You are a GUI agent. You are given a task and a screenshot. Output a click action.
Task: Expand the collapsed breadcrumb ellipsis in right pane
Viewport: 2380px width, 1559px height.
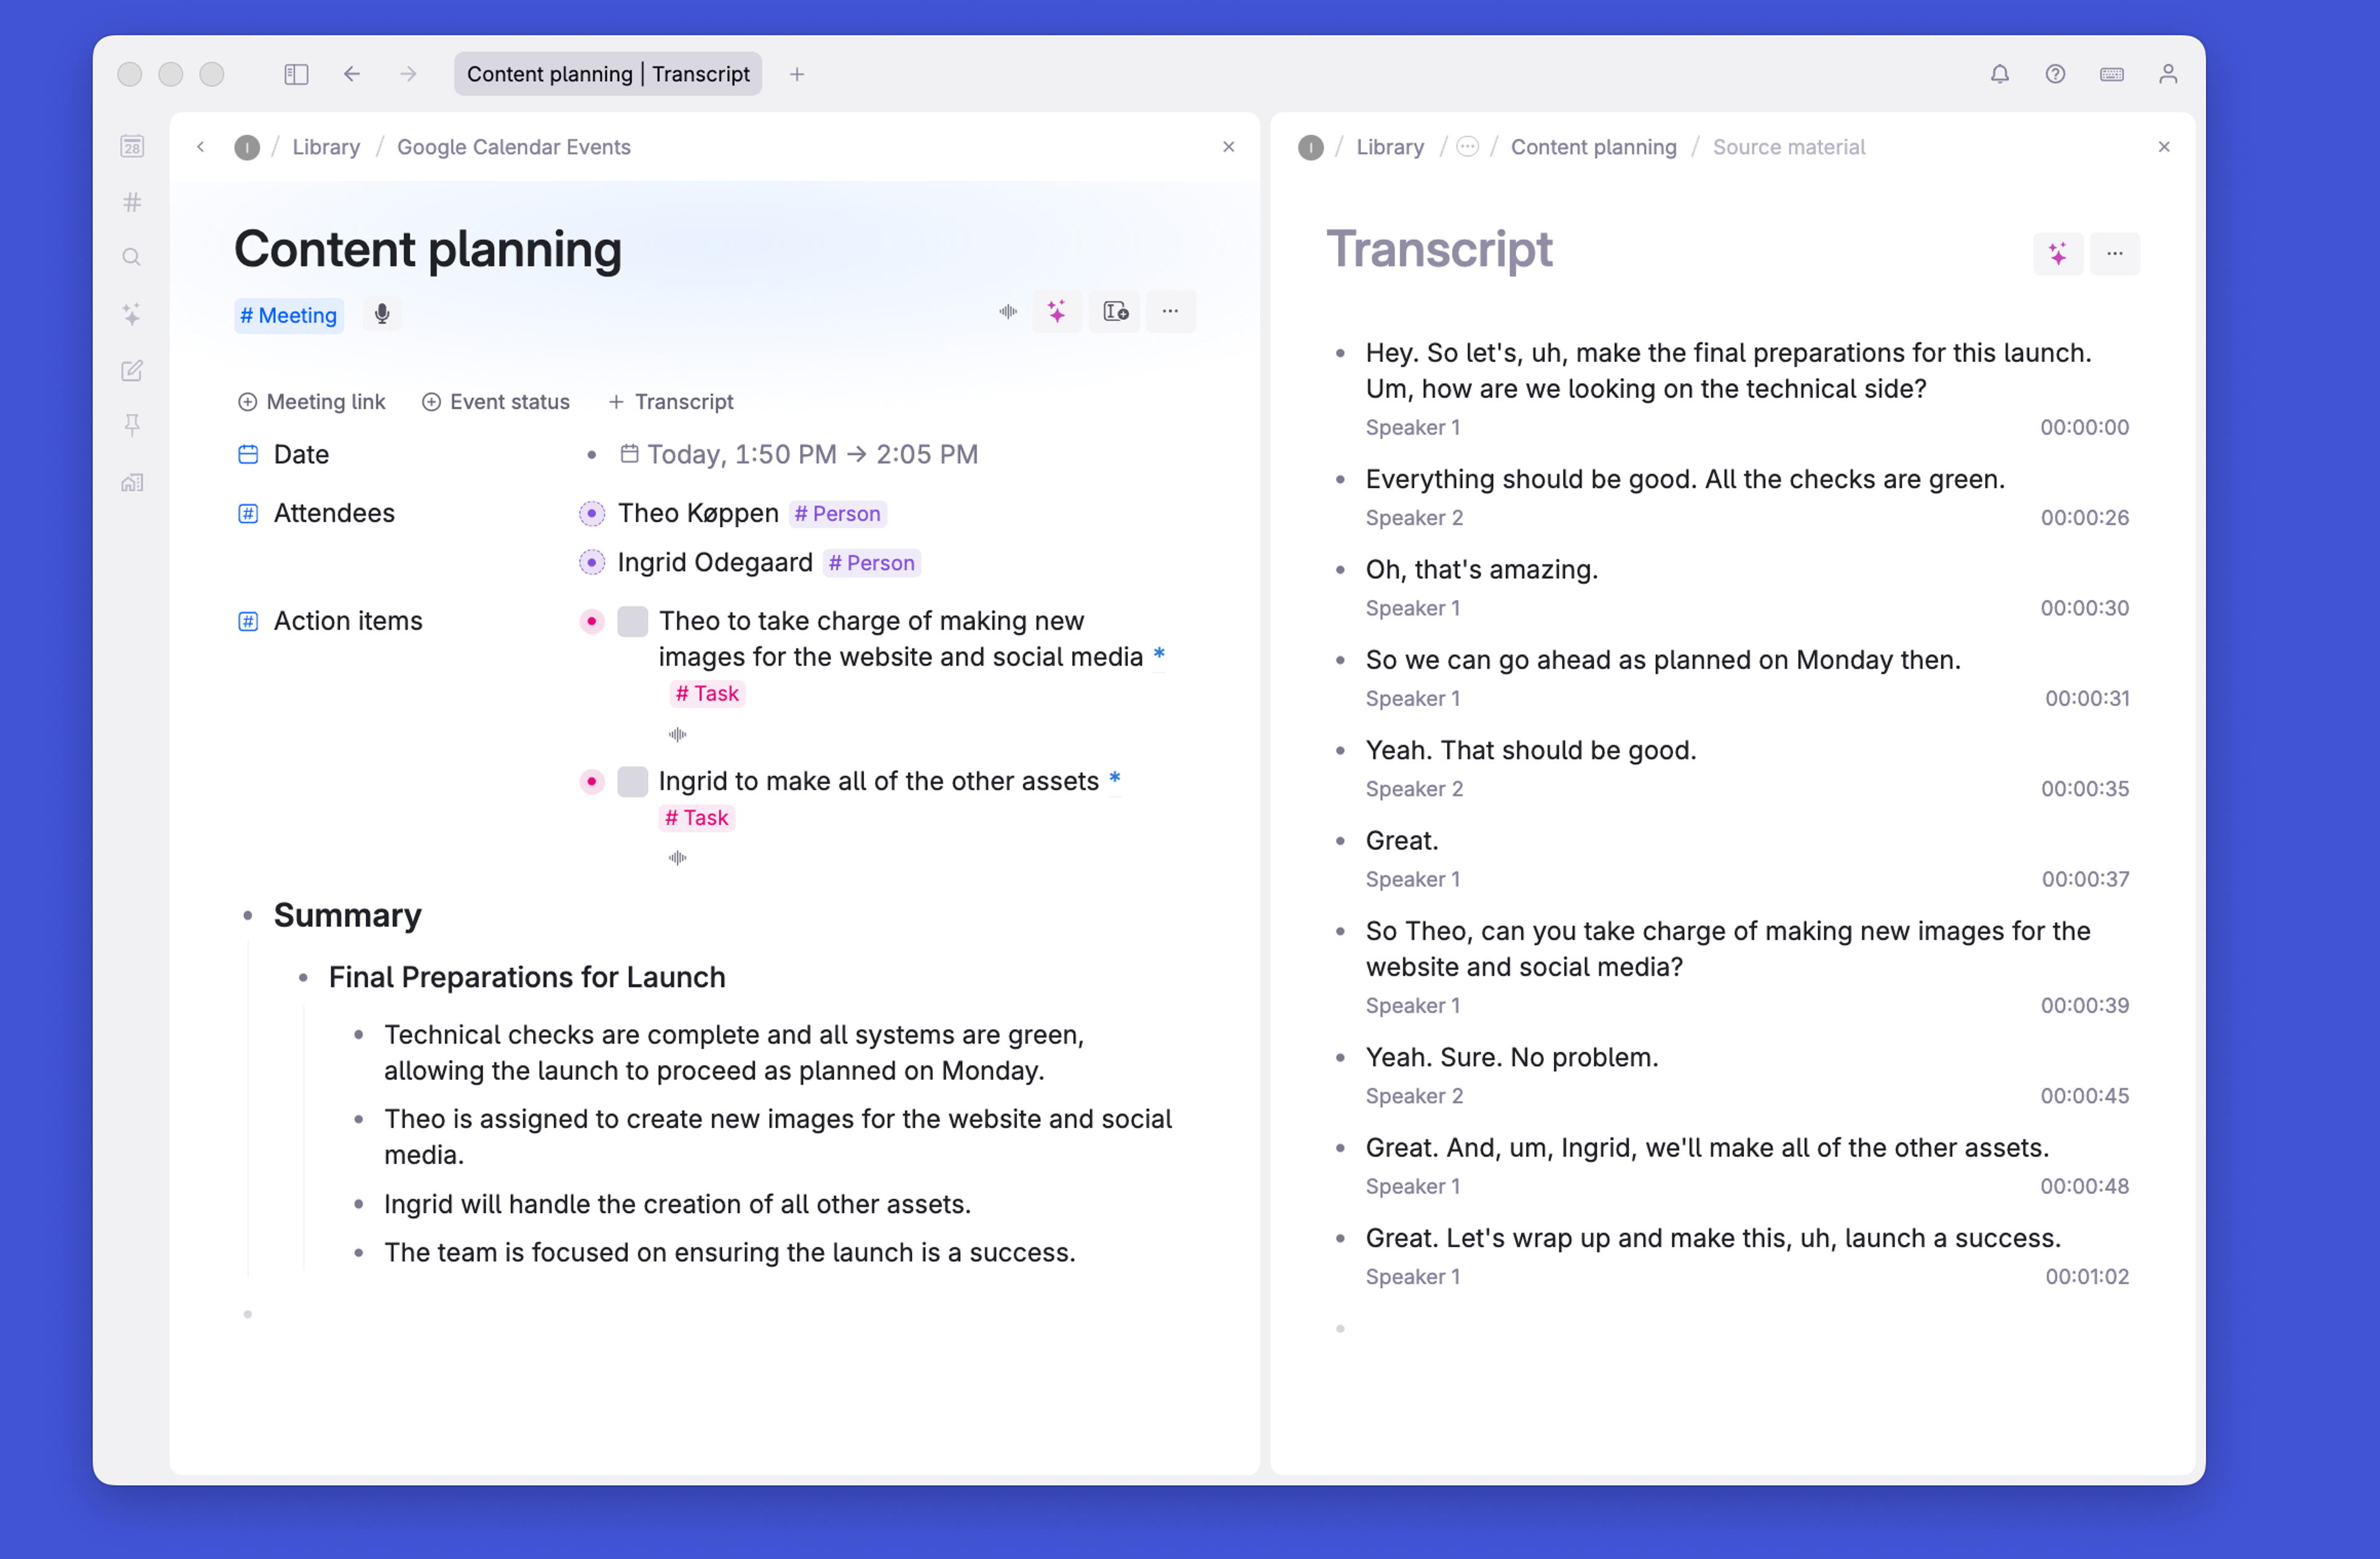[1467, 147]
